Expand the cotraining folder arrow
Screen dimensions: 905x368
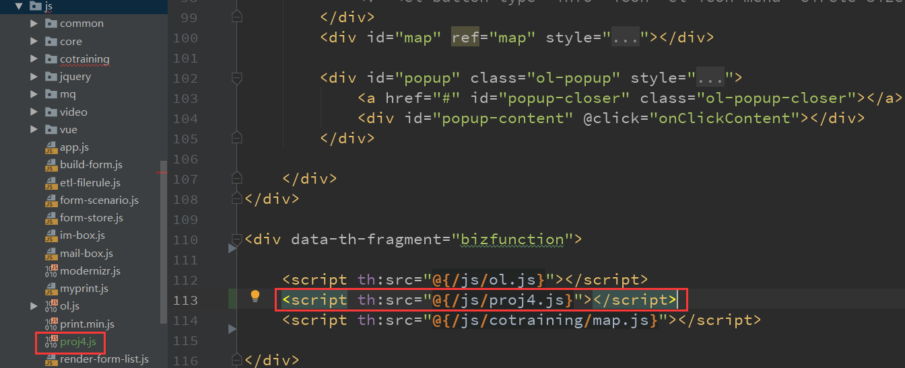(x=34, y=59)
